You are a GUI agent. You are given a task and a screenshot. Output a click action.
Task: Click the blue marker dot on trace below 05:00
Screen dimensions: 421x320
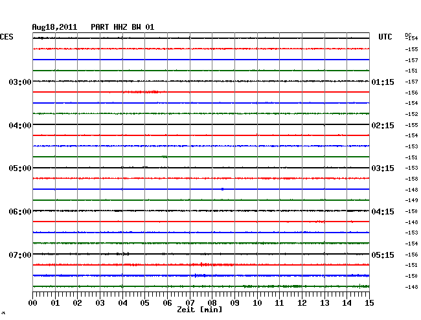(222, 189)
